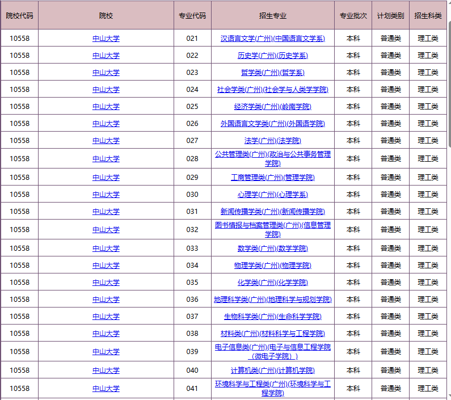This screenshot has width=451, height=400.
Task: Click the 院校 column header
Action: tap(106, 15)
